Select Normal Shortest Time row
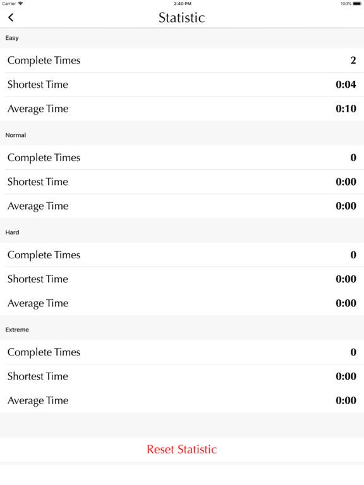This screenshot has width=364, height=485. (x=182, y=182)
